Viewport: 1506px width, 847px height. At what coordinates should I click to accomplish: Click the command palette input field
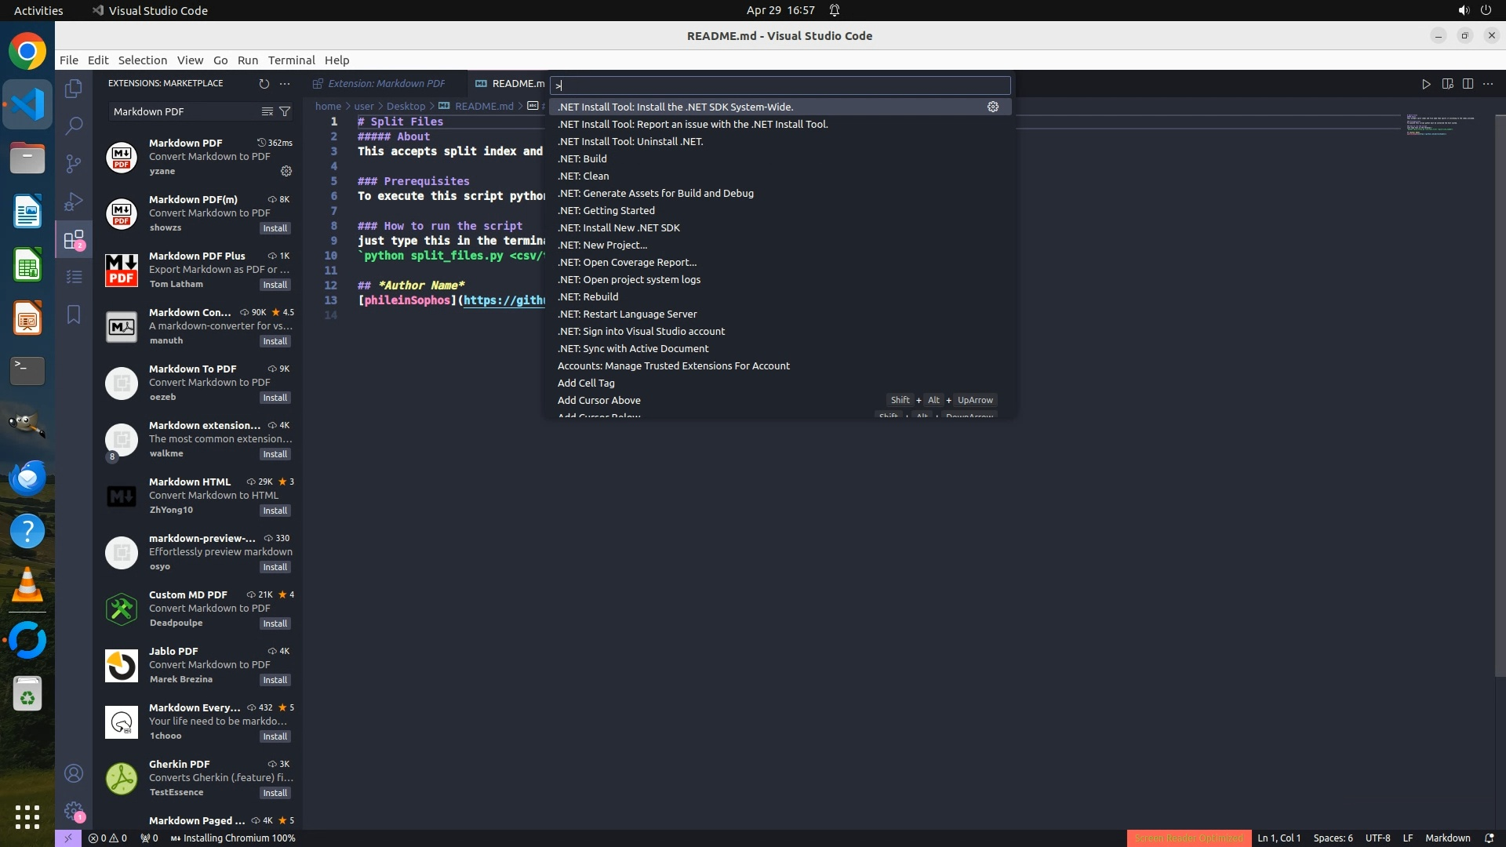click(780, 85)
